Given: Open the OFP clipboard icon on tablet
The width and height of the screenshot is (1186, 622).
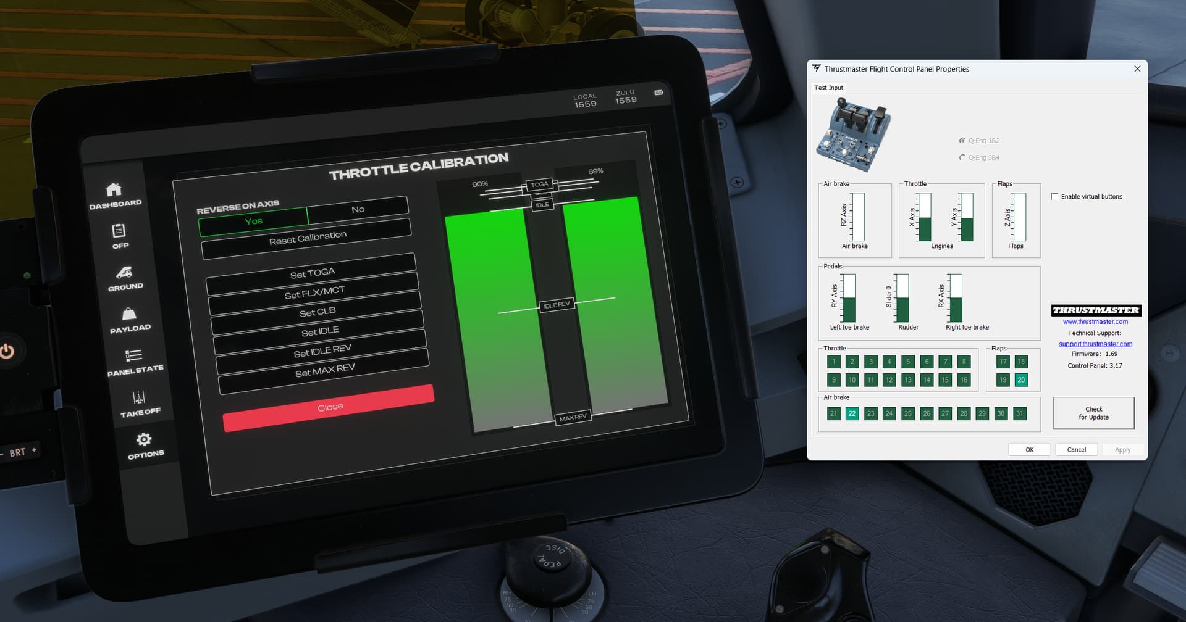Looking at the screenshot, I should point(119,231).
